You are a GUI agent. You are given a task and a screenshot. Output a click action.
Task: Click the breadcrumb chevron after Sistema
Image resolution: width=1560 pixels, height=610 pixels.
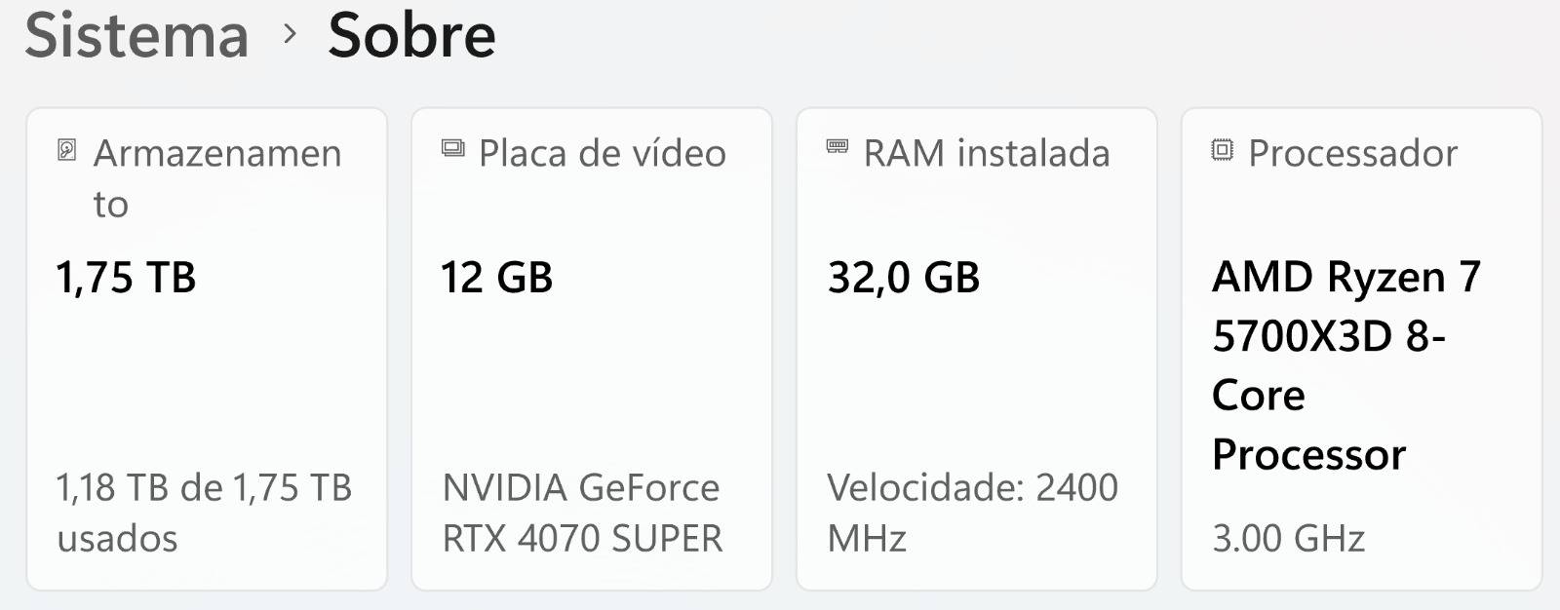(289, 34)
